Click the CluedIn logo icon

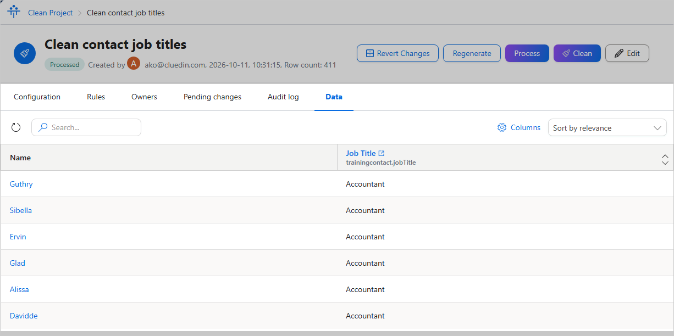14,12
